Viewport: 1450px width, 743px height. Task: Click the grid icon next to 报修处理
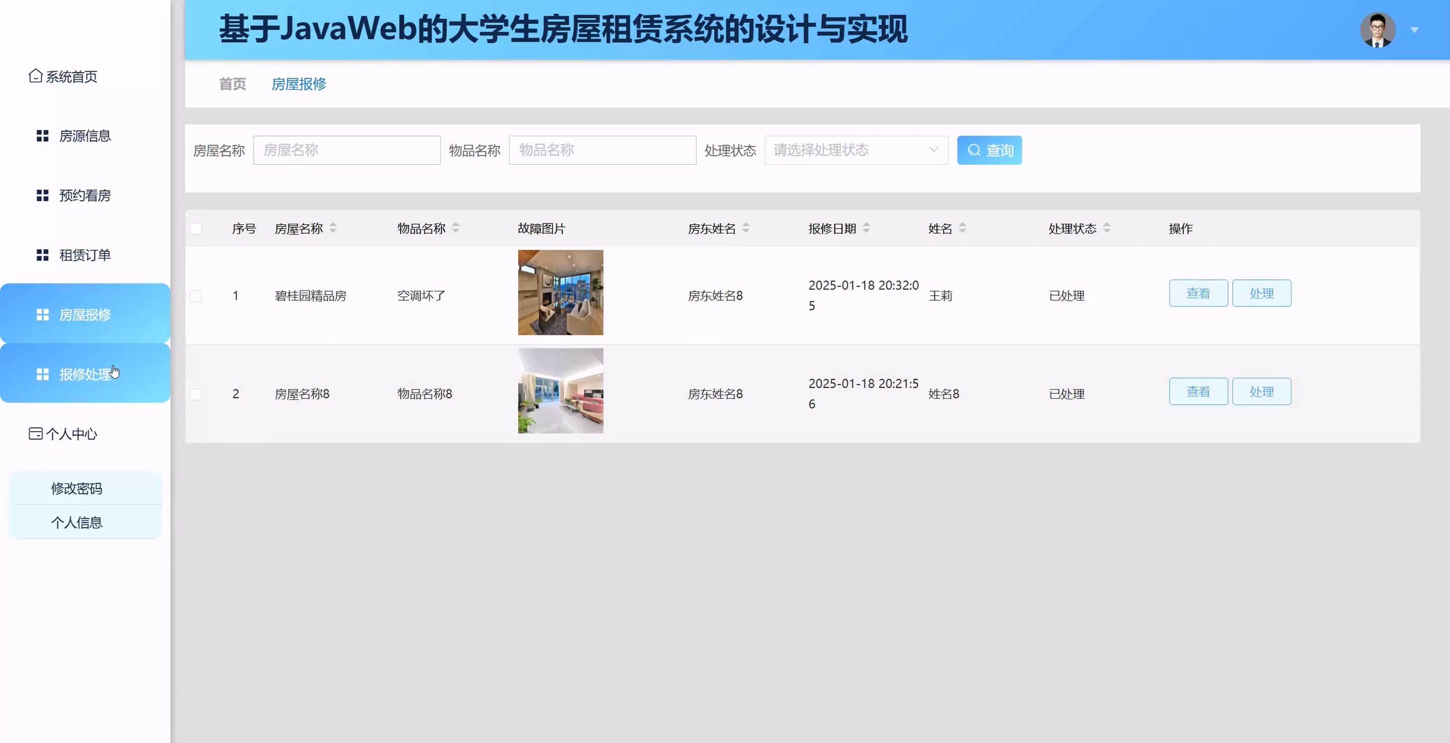(42, 375)
